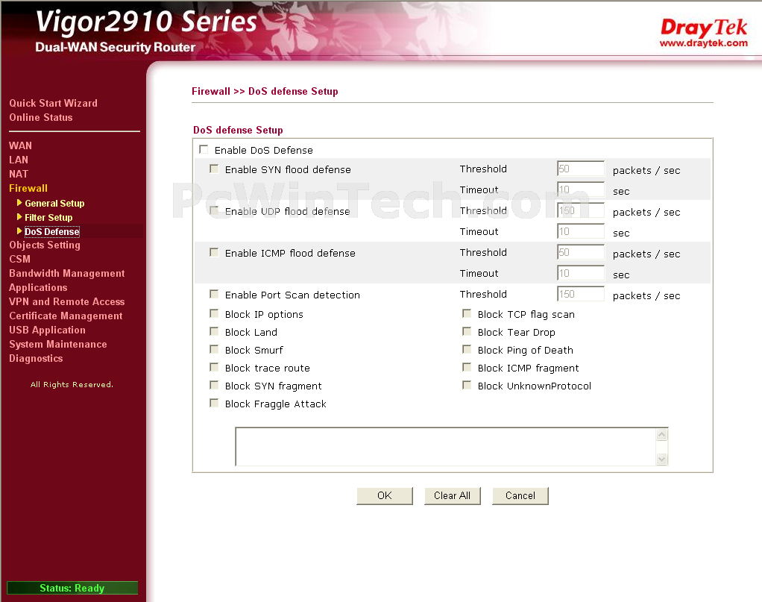This screenshot has width=762, height=602.
Task: Check Block trace route
Action: 214,368
